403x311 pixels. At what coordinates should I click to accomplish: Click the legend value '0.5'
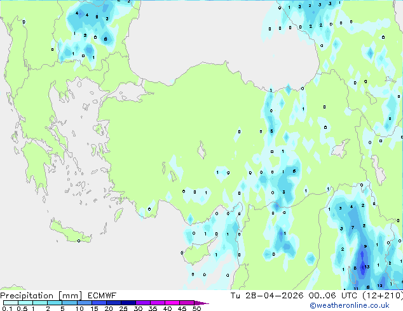22,308
